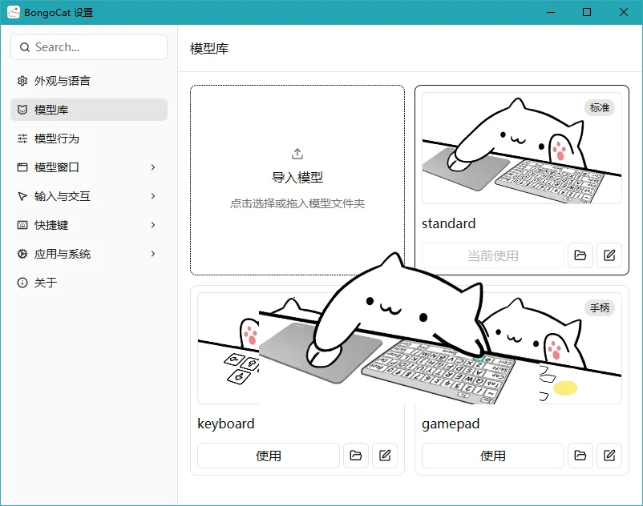
Task: Expand the 快捷键 chevron arrow
Action: point(153,225)
